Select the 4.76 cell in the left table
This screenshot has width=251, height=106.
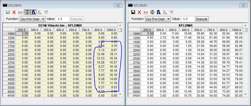111,46
